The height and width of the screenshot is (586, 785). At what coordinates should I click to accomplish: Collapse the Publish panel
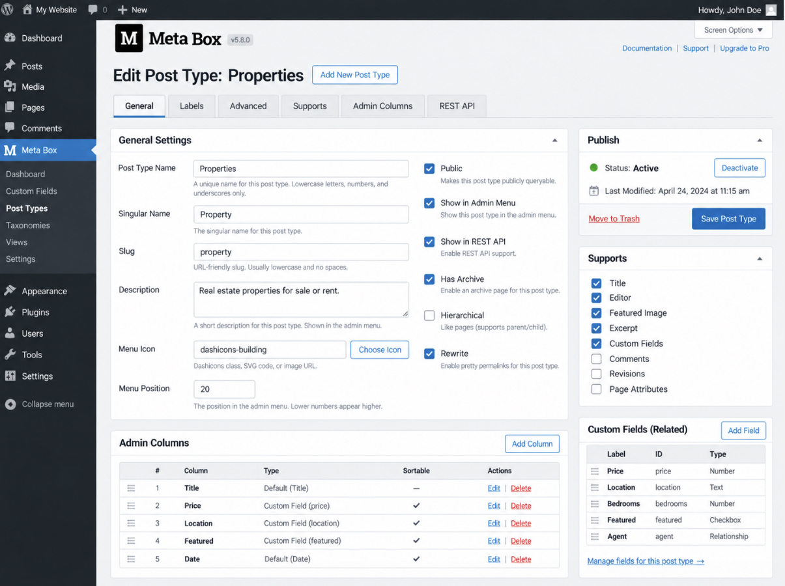click(760, 140)
